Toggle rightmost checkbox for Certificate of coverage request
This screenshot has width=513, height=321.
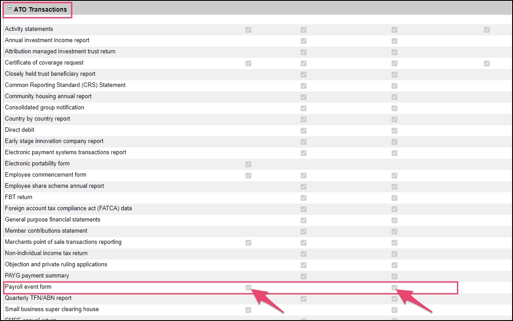487,63
